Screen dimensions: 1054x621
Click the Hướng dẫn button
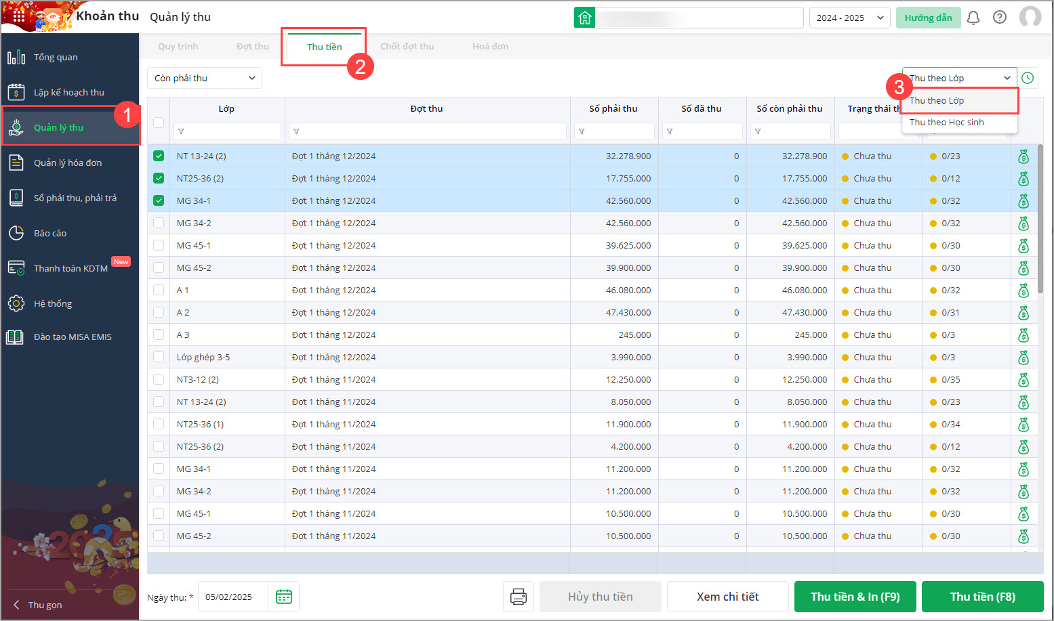coord(929,18)
